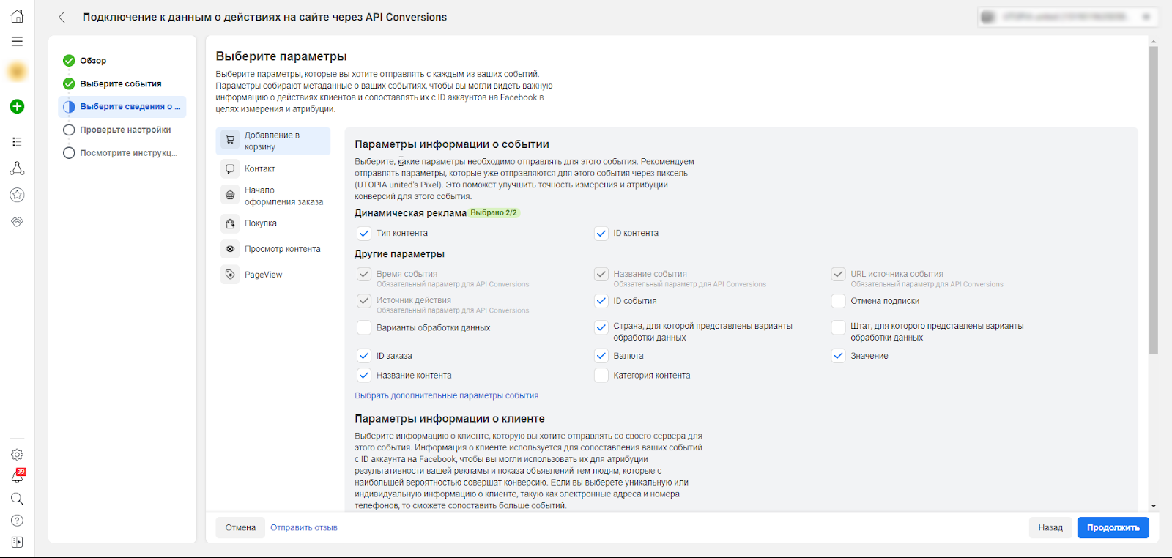Enable Штат, для которого представлены варианты checkbox
Image resolution: width=1172 pixels, height=558 pixels.
pos(839,327)
